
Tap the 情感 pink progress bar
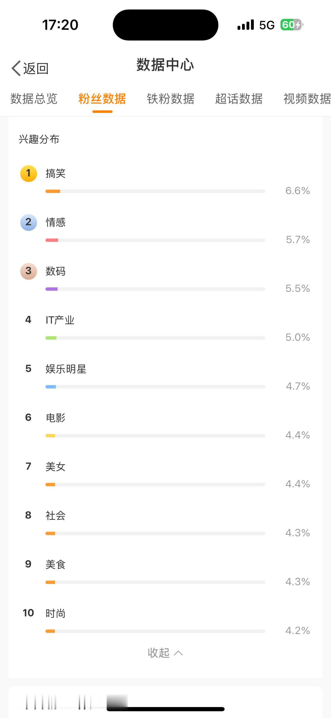click(155, 240)
